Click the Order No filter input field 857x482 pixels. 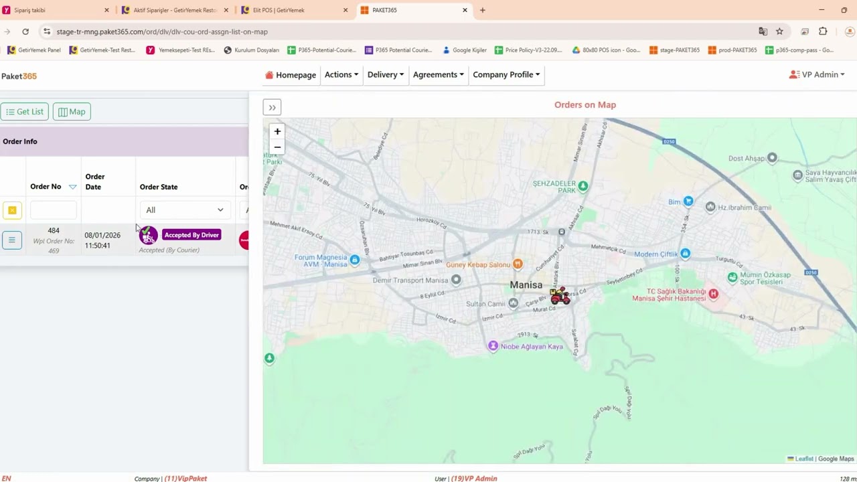[x=54, y=210]
